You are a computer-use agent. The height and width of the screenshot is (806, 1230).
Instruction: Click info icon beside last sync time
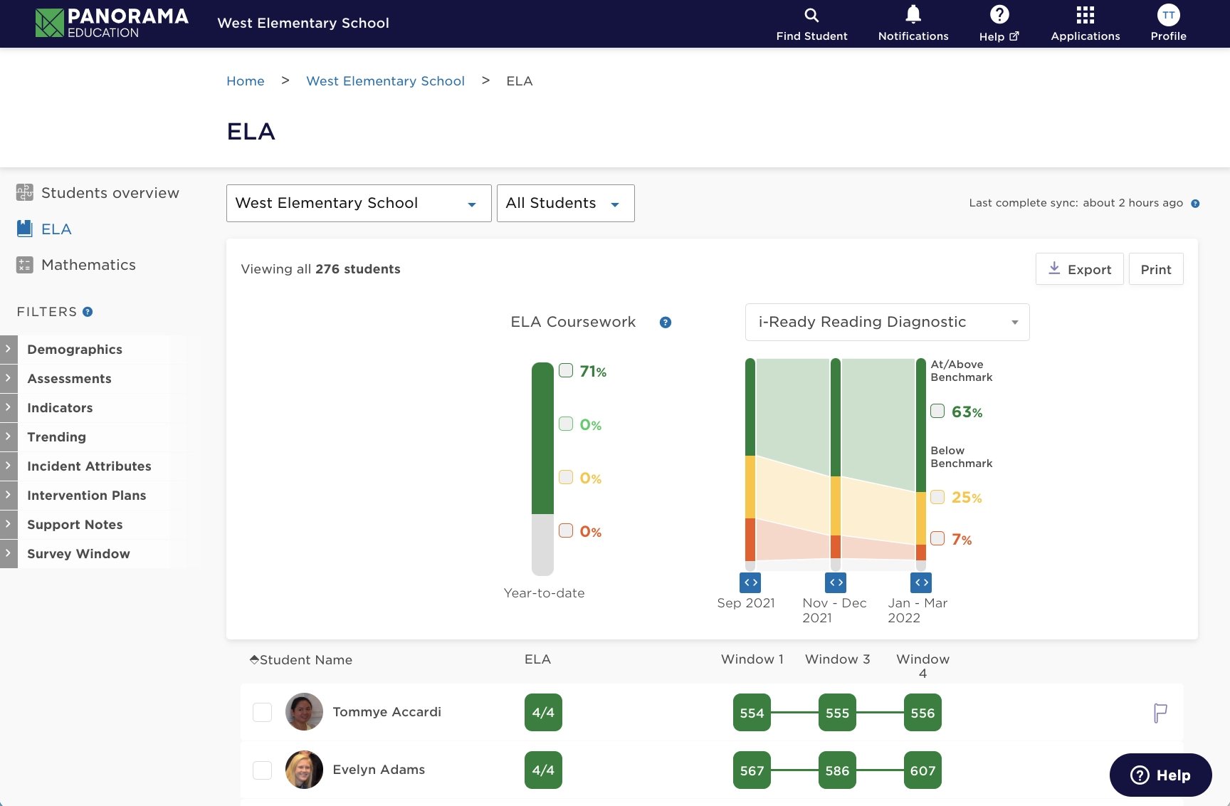click(1195, 204)
